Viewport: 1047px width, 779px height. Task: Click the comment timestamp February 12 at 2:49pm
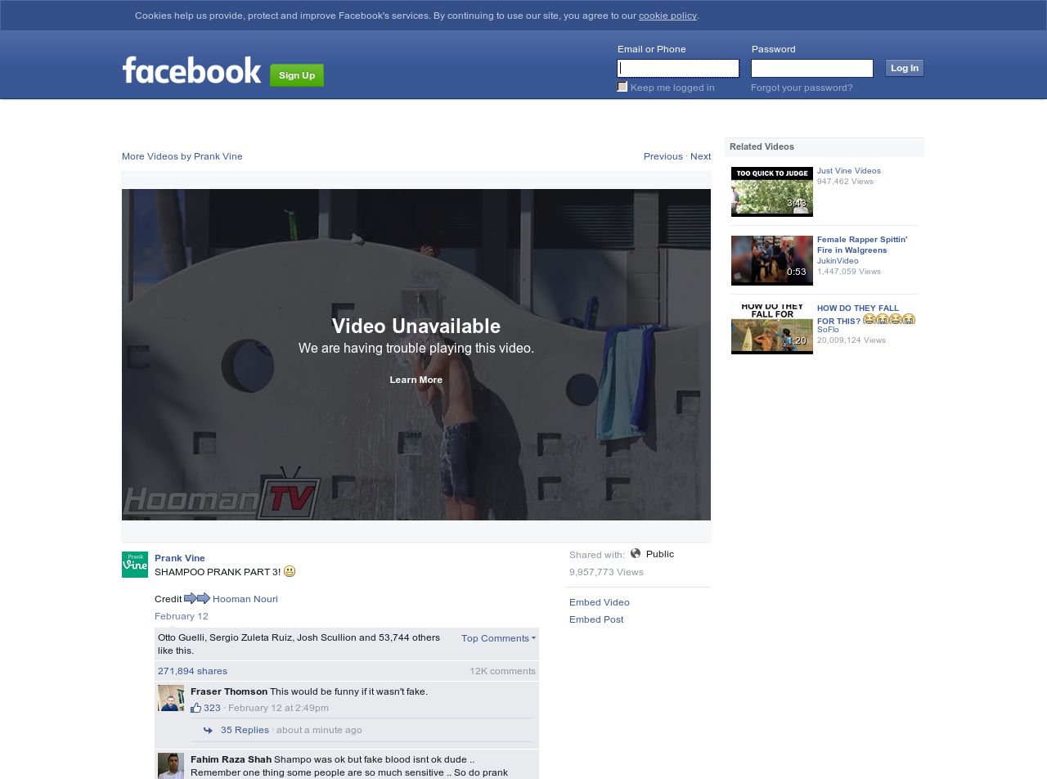[x=278, y=708]
